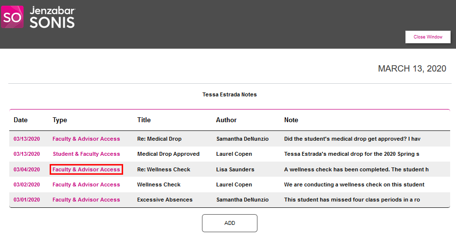Image resolution: width=456 pixels, height=239 pixels.
Task: Click the Jenzabar SONIS logo icon
Action: point(12,17)
